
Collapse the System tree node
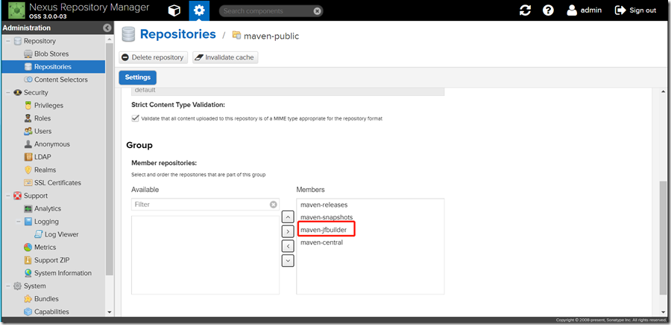pyautogui.click(x=7, y=286)
